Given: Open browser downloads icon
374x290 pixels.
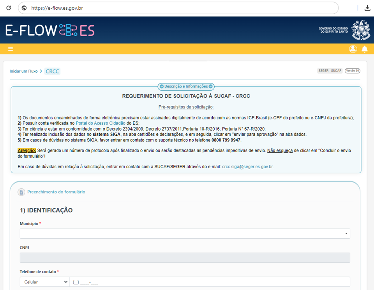Looking at the screenshot, I should click(367, 8).
